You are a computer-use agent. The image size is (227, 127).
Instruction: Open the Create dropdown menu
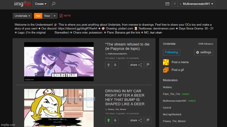41,4
